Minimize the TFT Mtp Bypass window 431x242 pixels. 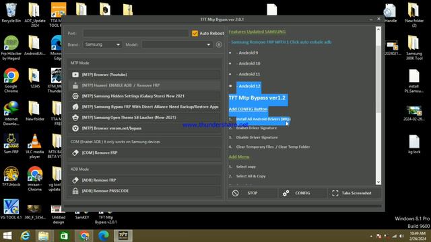point(371,19)
